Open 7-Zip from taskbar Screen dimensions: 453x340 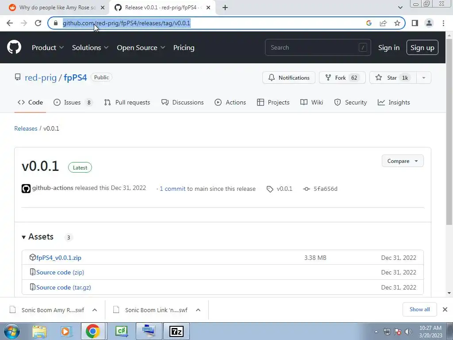(x=177, y=331)
